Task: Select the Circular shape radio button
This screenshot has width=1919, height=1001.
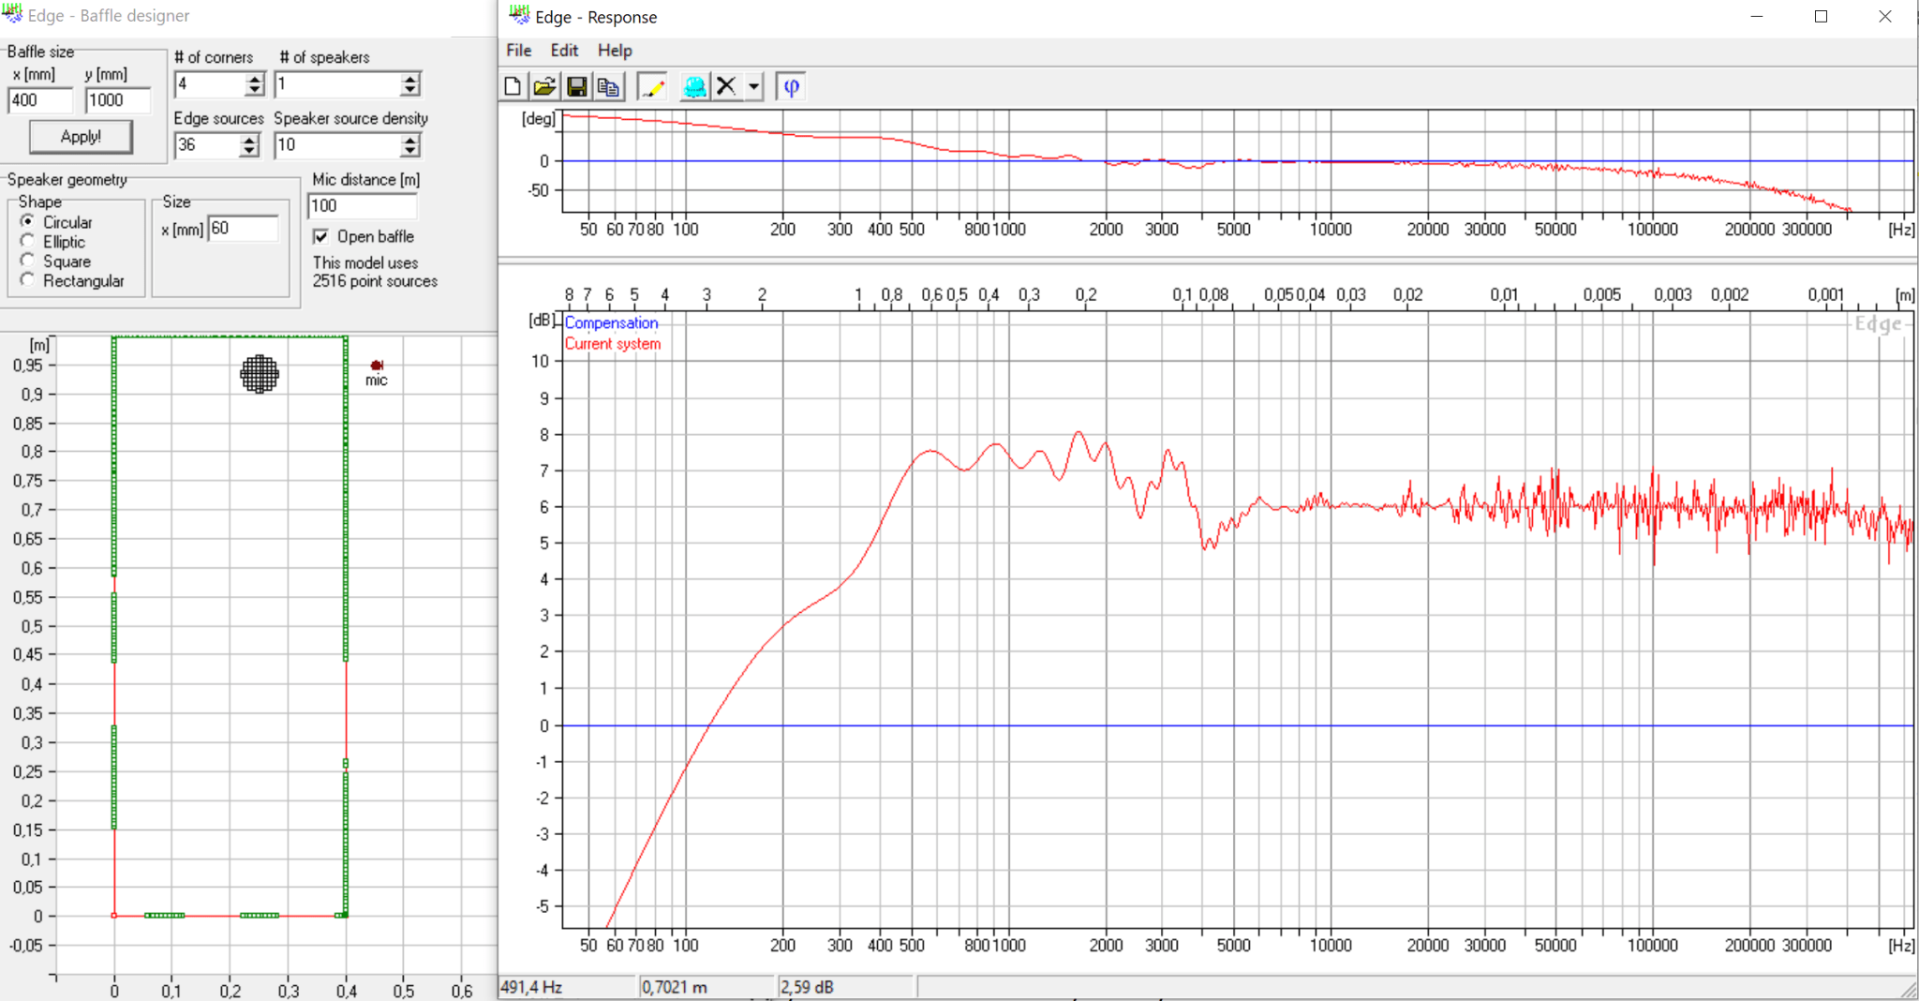Action: click(x=27, y=221)
